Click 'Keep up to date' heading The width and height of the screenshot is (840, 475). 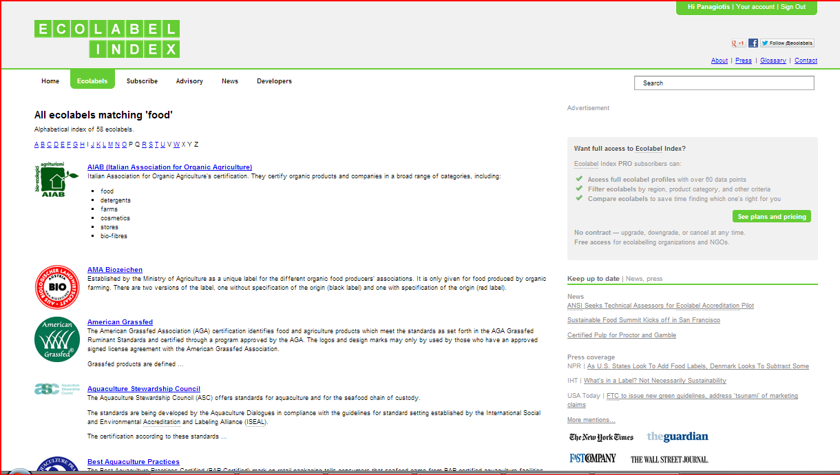(594, 279)
